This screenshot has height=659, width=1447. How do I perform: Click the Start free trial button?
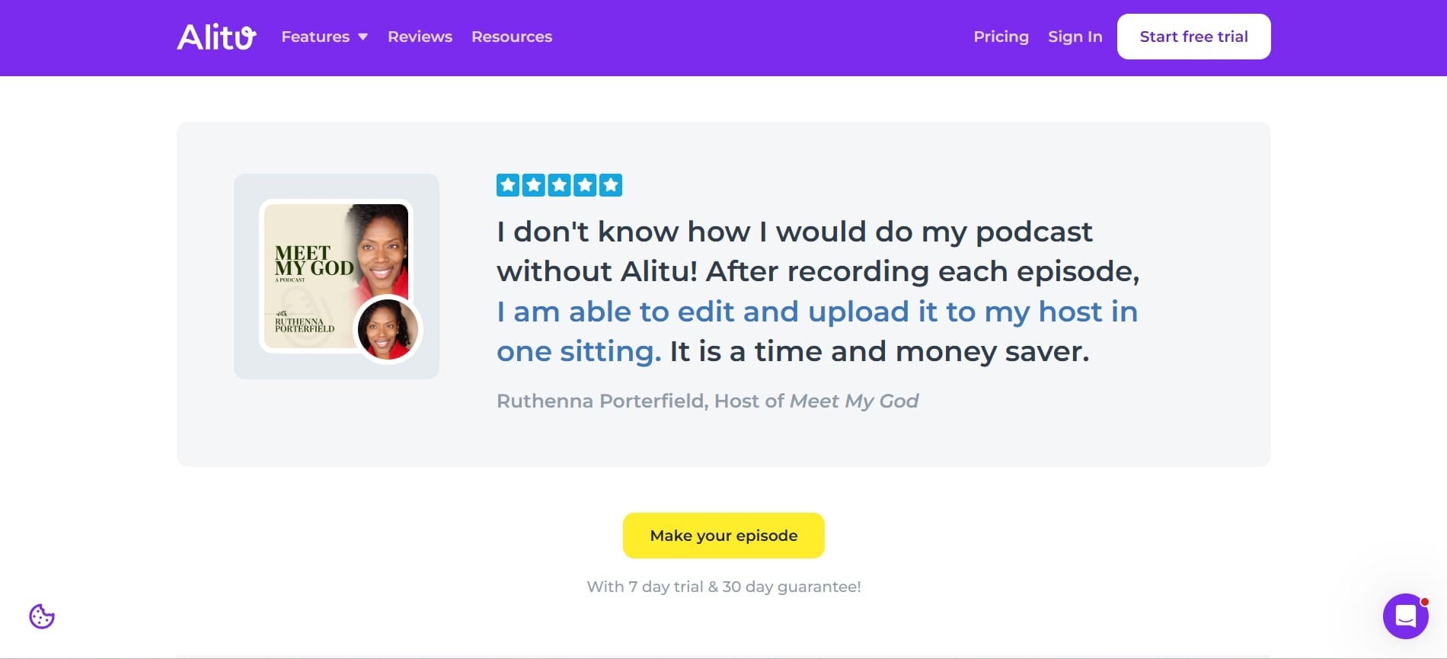1193,37
